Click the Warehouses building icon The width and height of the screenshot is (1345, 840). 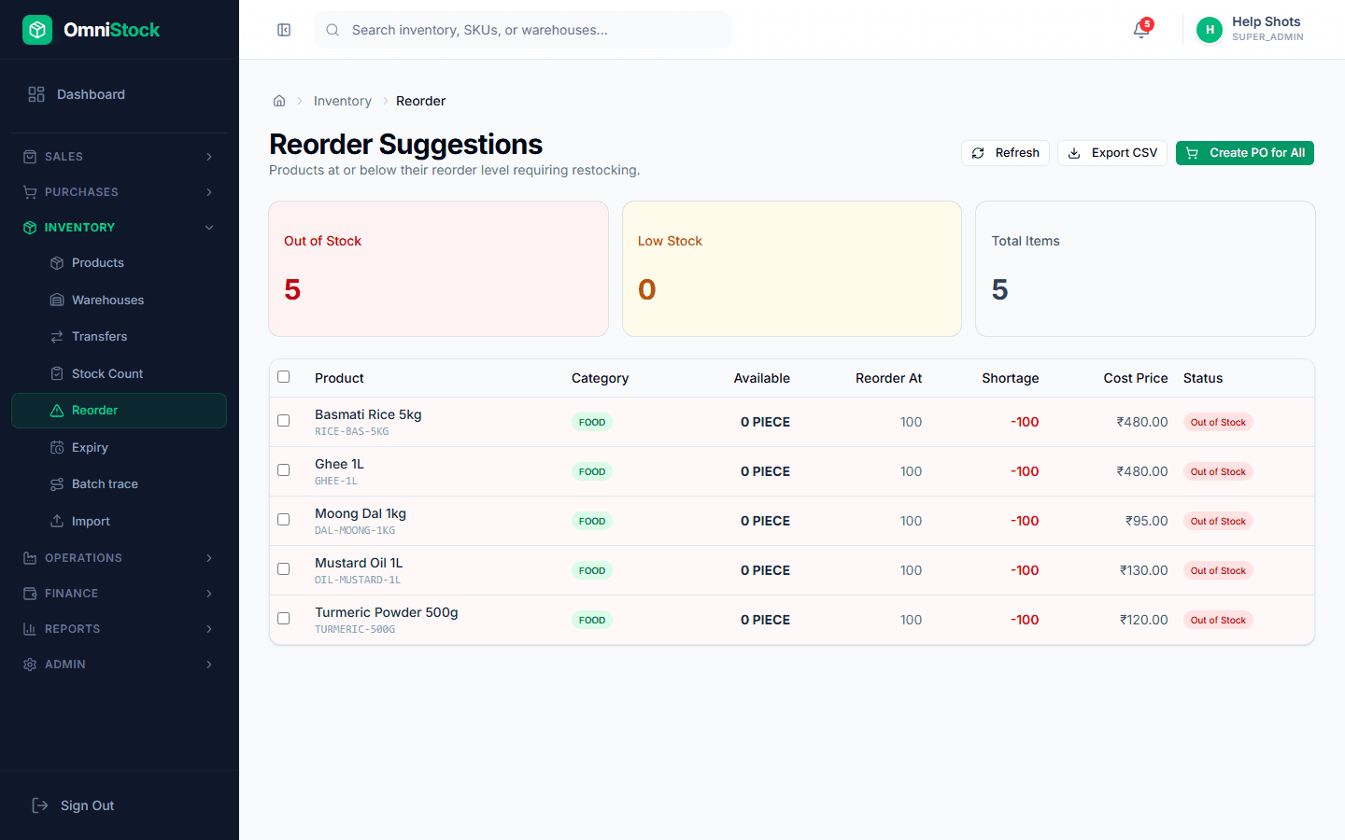(57, 300)
